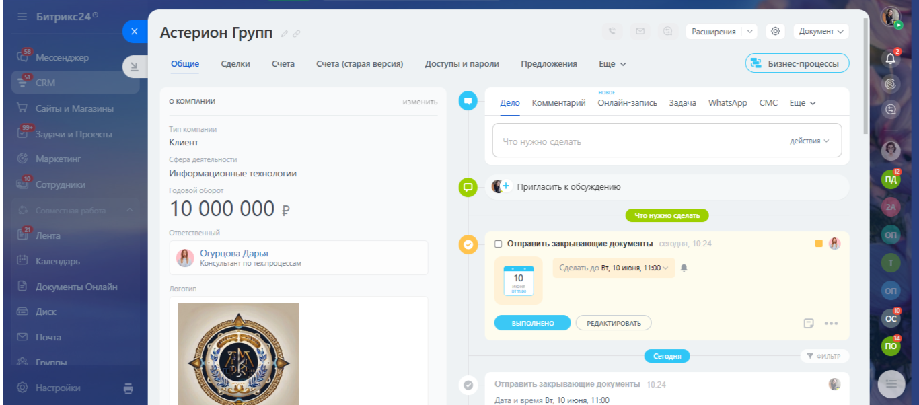This screenshot has height=405, width=919.
Task: Select the Онлайн-запись timeline tab
Action: click(x=628, y=103)
